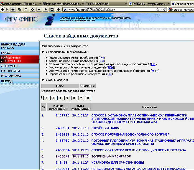Screen dimensions: 194x170
Task: Go to results page 8
Action: [88, 98]
